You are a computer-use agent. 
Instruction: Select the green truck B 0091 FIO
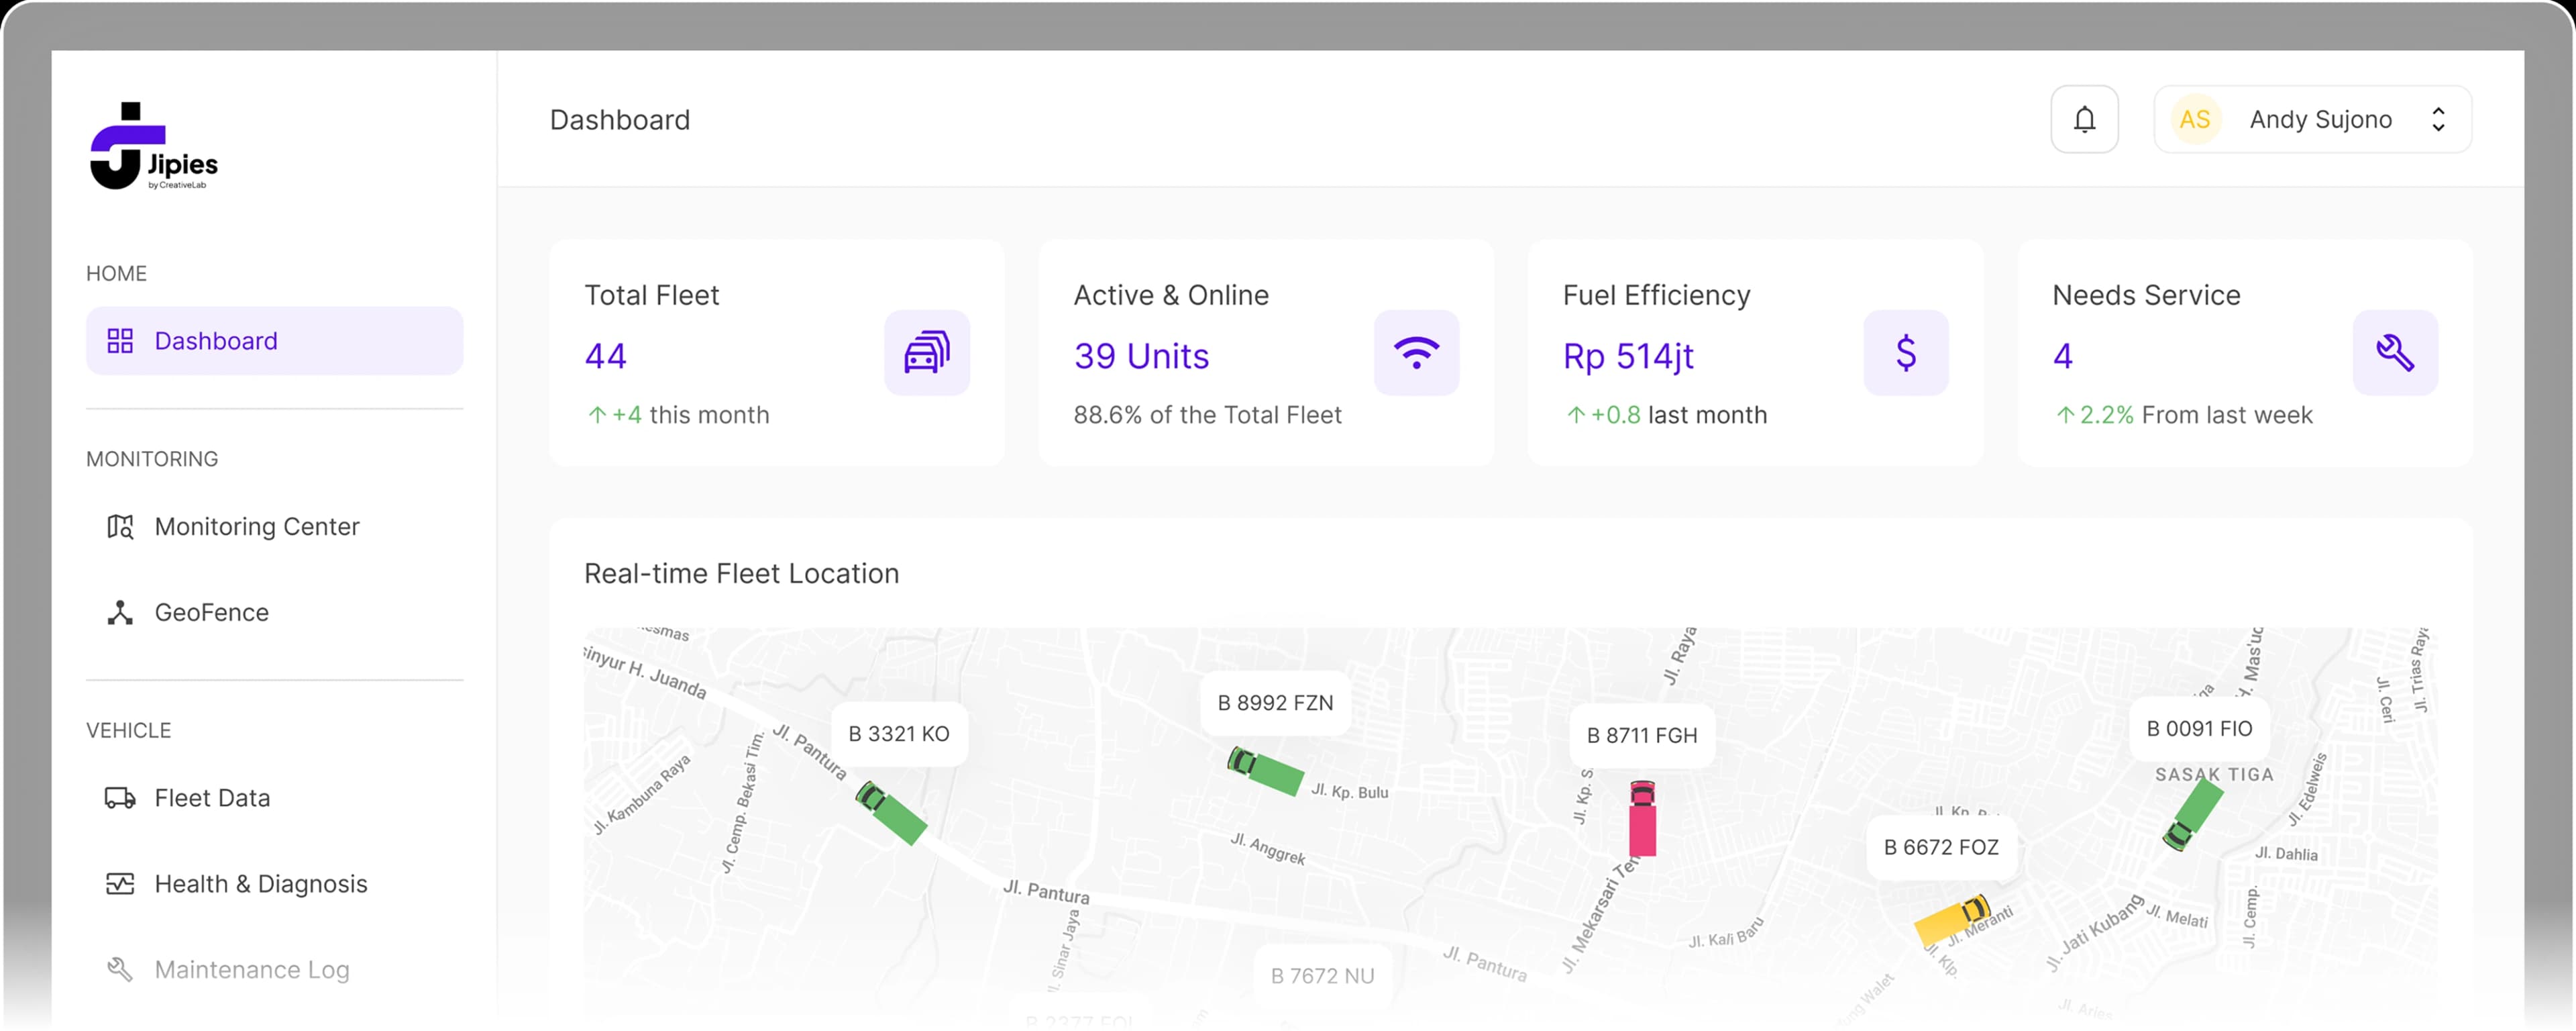[x=2193, y=815]
